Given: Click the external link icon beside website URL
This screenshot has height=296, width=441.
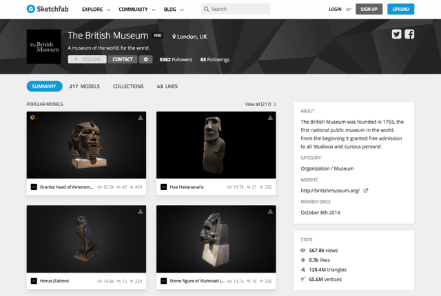Looking at the screenshot, I should pos(366,191).
